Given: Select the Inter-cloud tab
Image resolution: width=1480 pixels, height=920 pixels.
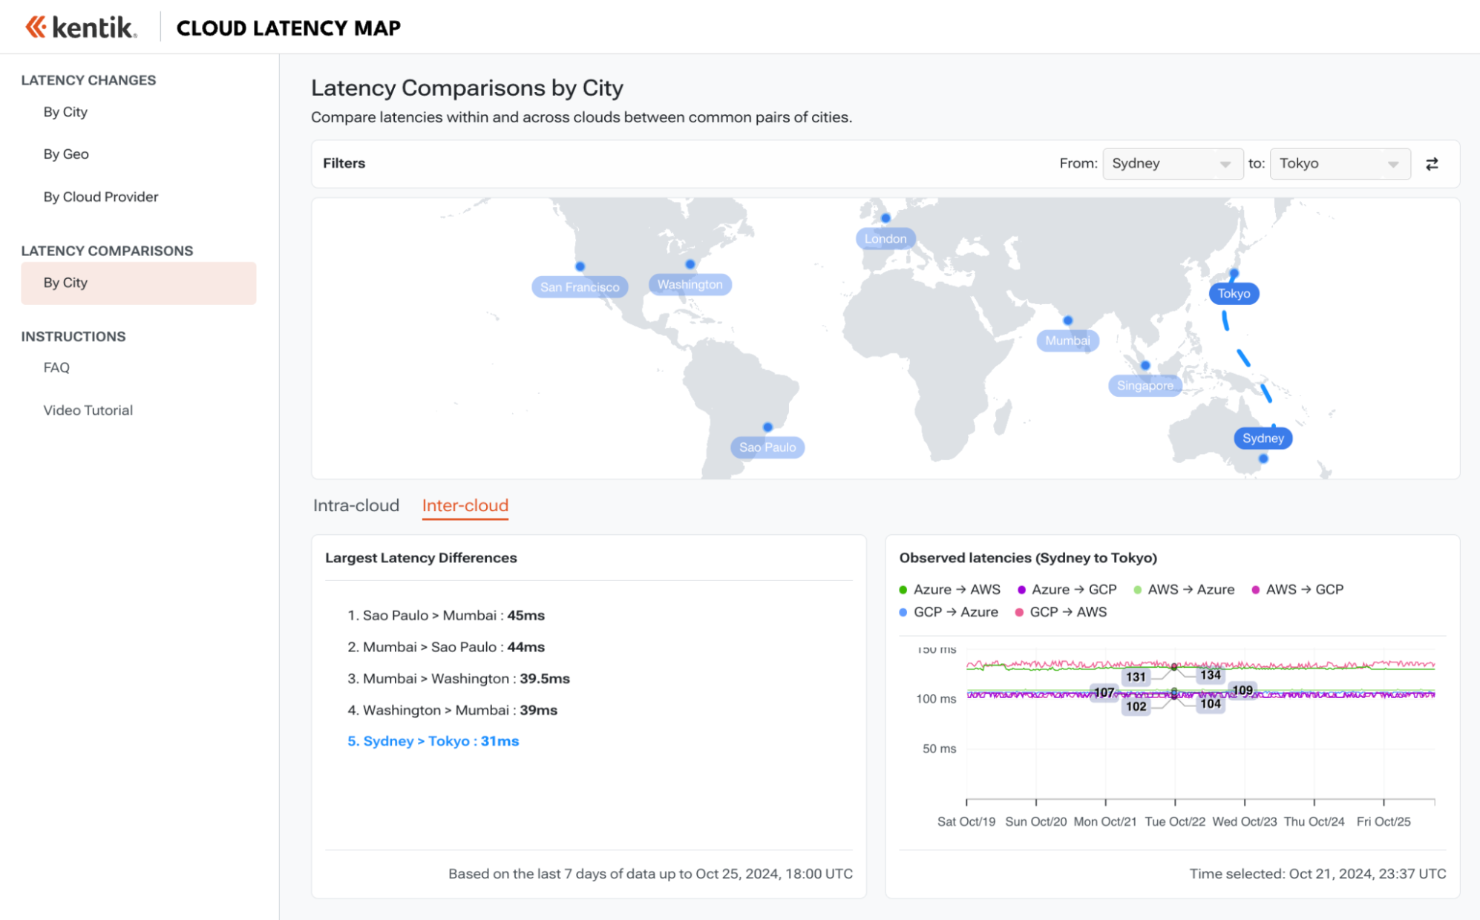Looking at the screenshot, I should pyautogui.click(x=465, y=506).
